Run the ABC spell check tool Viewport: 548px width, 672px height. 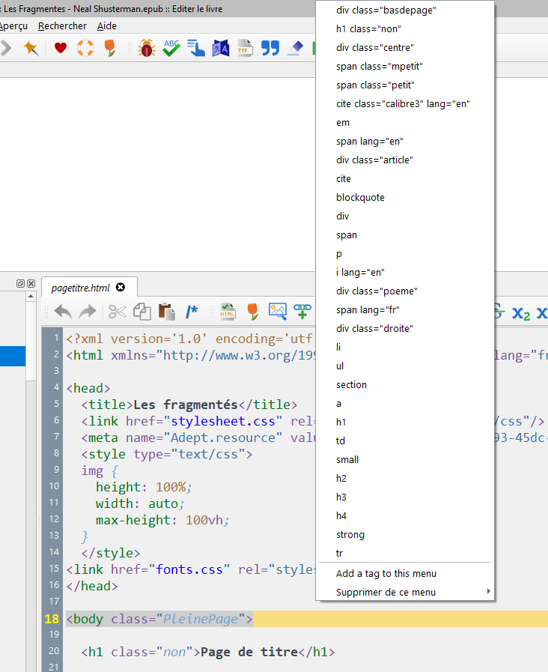point(171,49)
